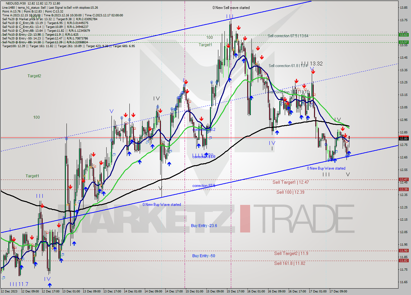Click the green 'Target2' label
This screenshot has height=295, width=411.
(34, 76)
